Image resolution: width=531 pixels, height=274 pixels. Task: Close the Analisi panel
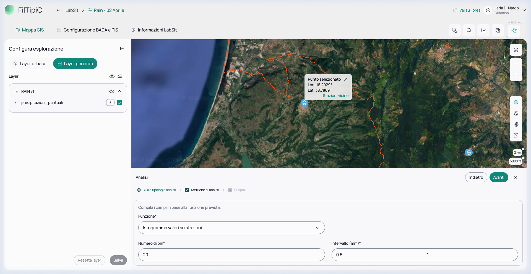pyautogui.click(x=516, y=177)
